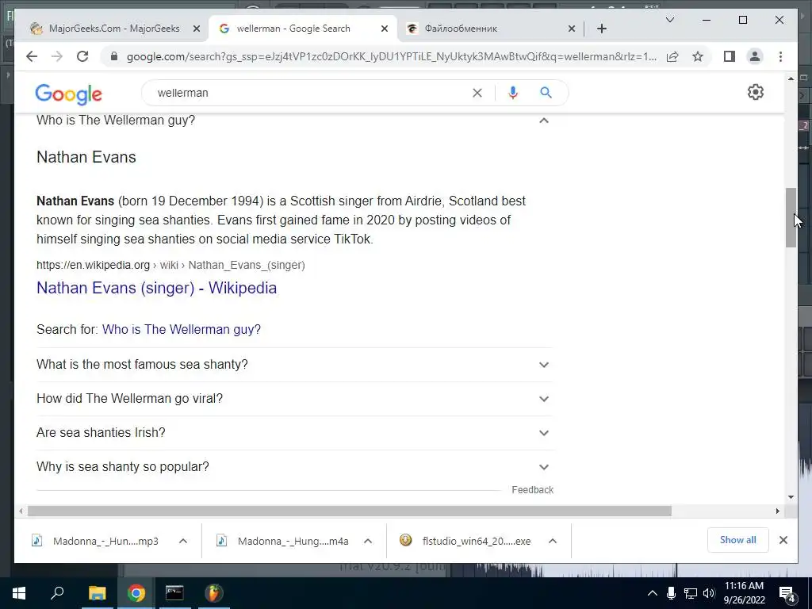Screen dimensions: 812x609
Task: Open options for Madonna mp3 download
Action: 183,541
